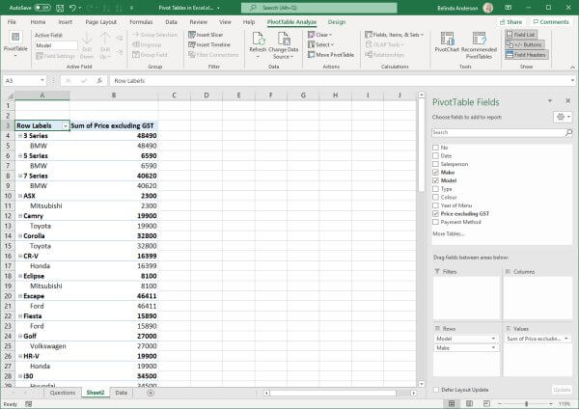Open Ribbon Display Options icon
This screenshot has width=579, height=409.
(x=509, y=8)
